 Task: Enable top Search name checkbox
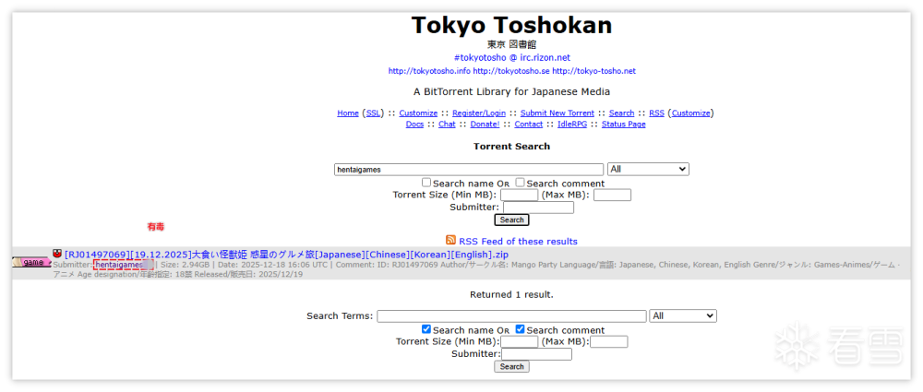426,183
